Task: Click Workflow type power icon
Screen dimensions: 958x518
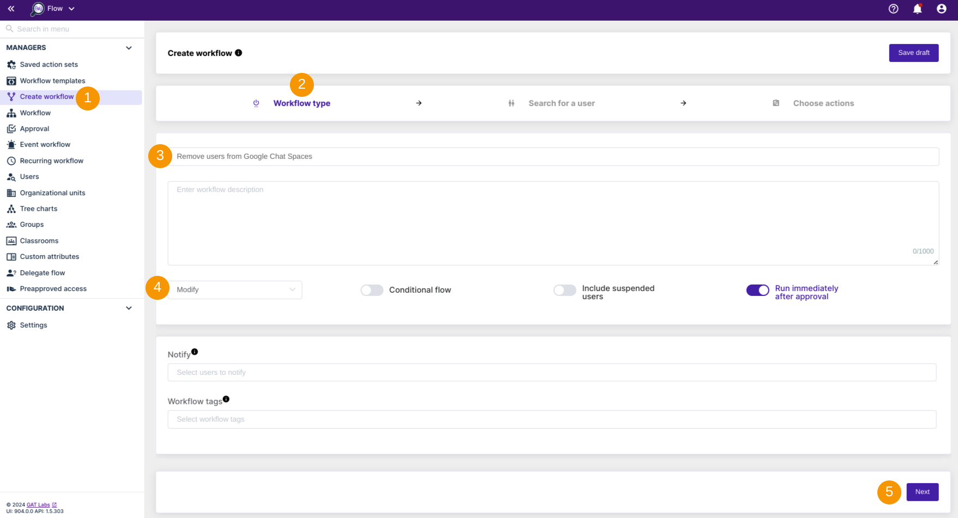Action: (256, 103)
